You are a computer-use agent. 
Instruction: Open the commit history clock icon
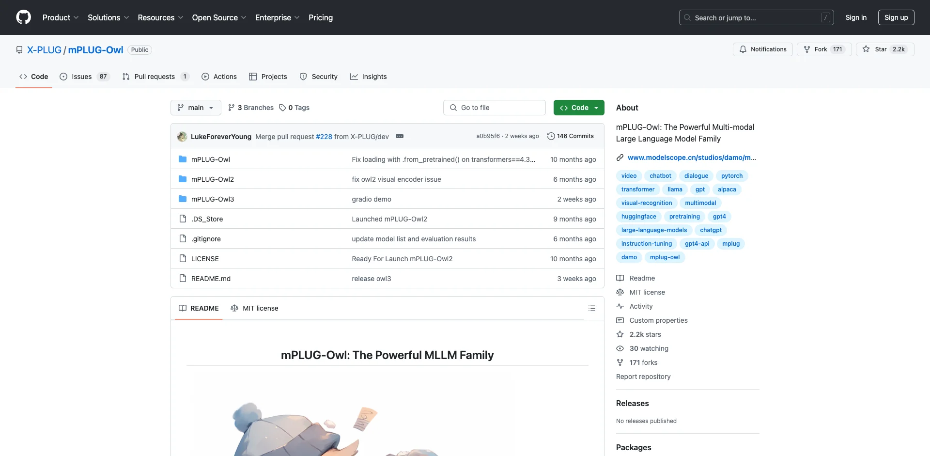(x=551, y=136)
